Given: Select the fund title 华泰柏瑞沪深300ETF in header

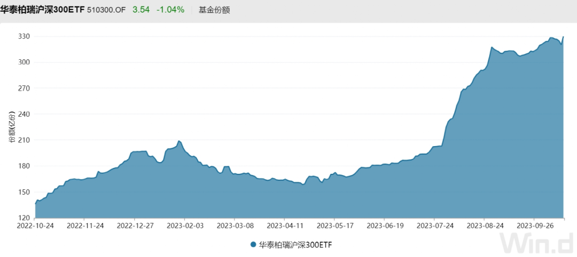Looking at the screenshot, I should [x=43, y=10].
